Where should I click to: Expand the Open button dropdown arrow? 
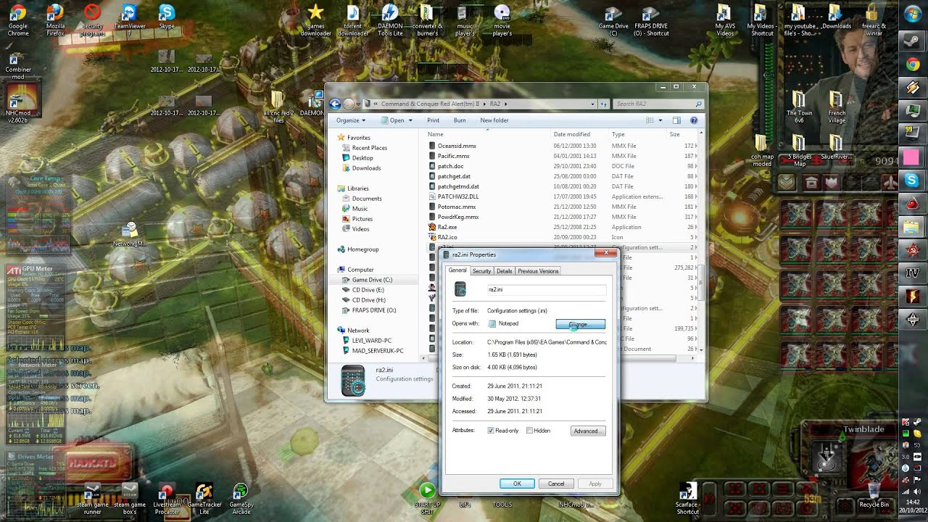click(x=410, y=120)
